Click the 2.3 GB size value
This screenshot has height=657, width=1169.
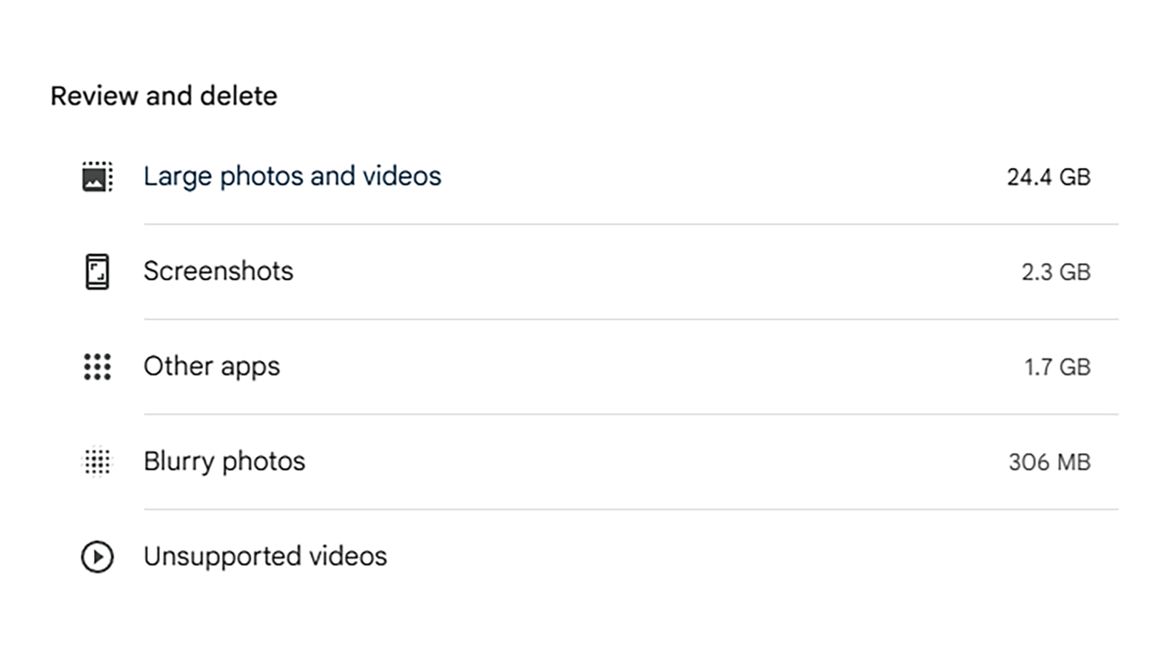[1056, 270]
